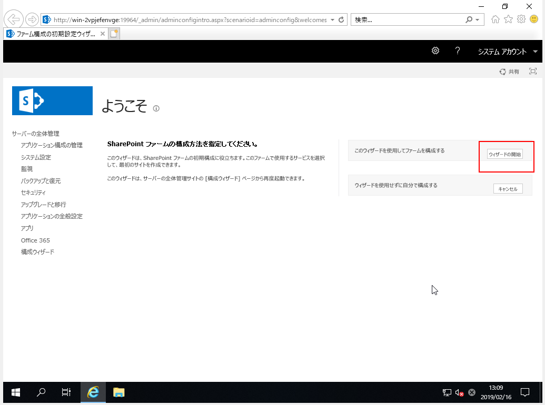
Task: Go to システム設定 in sidebar
Action: coord(36,157)
